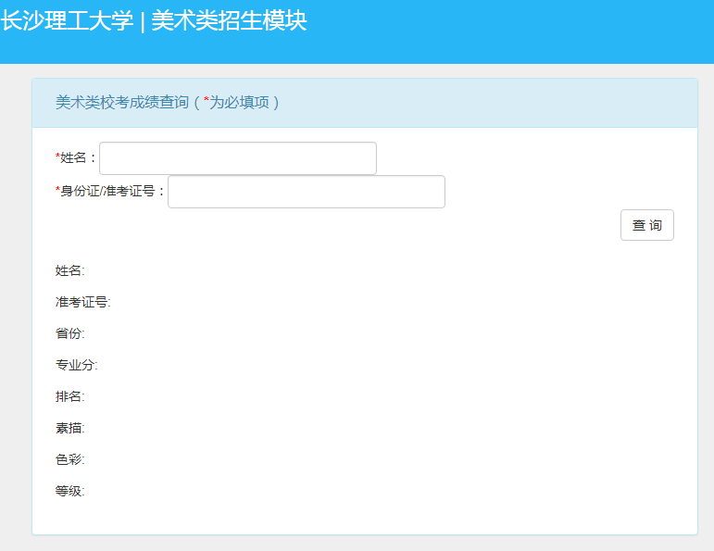The width and height of the screenshot is (714, 551).
Task: Click the *身份证/准考证号： form label
Action: (x=110, y=192)
